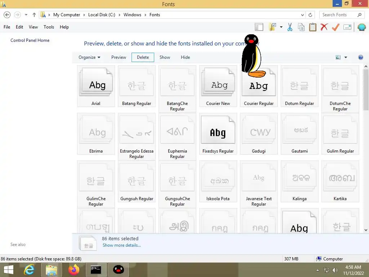This screenshot has height=277, width=369.
Task: Open the Help menu
Action: click(64, 27)
